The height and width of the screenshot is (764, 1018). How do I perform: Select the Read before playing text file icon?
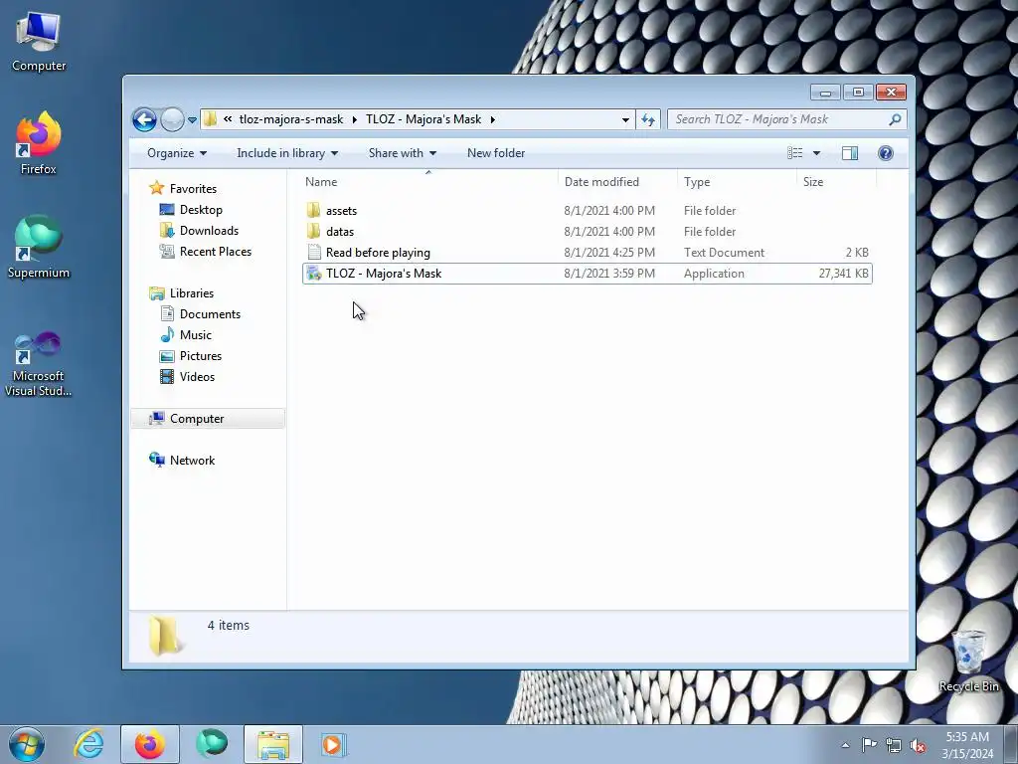tap(313, 252)
